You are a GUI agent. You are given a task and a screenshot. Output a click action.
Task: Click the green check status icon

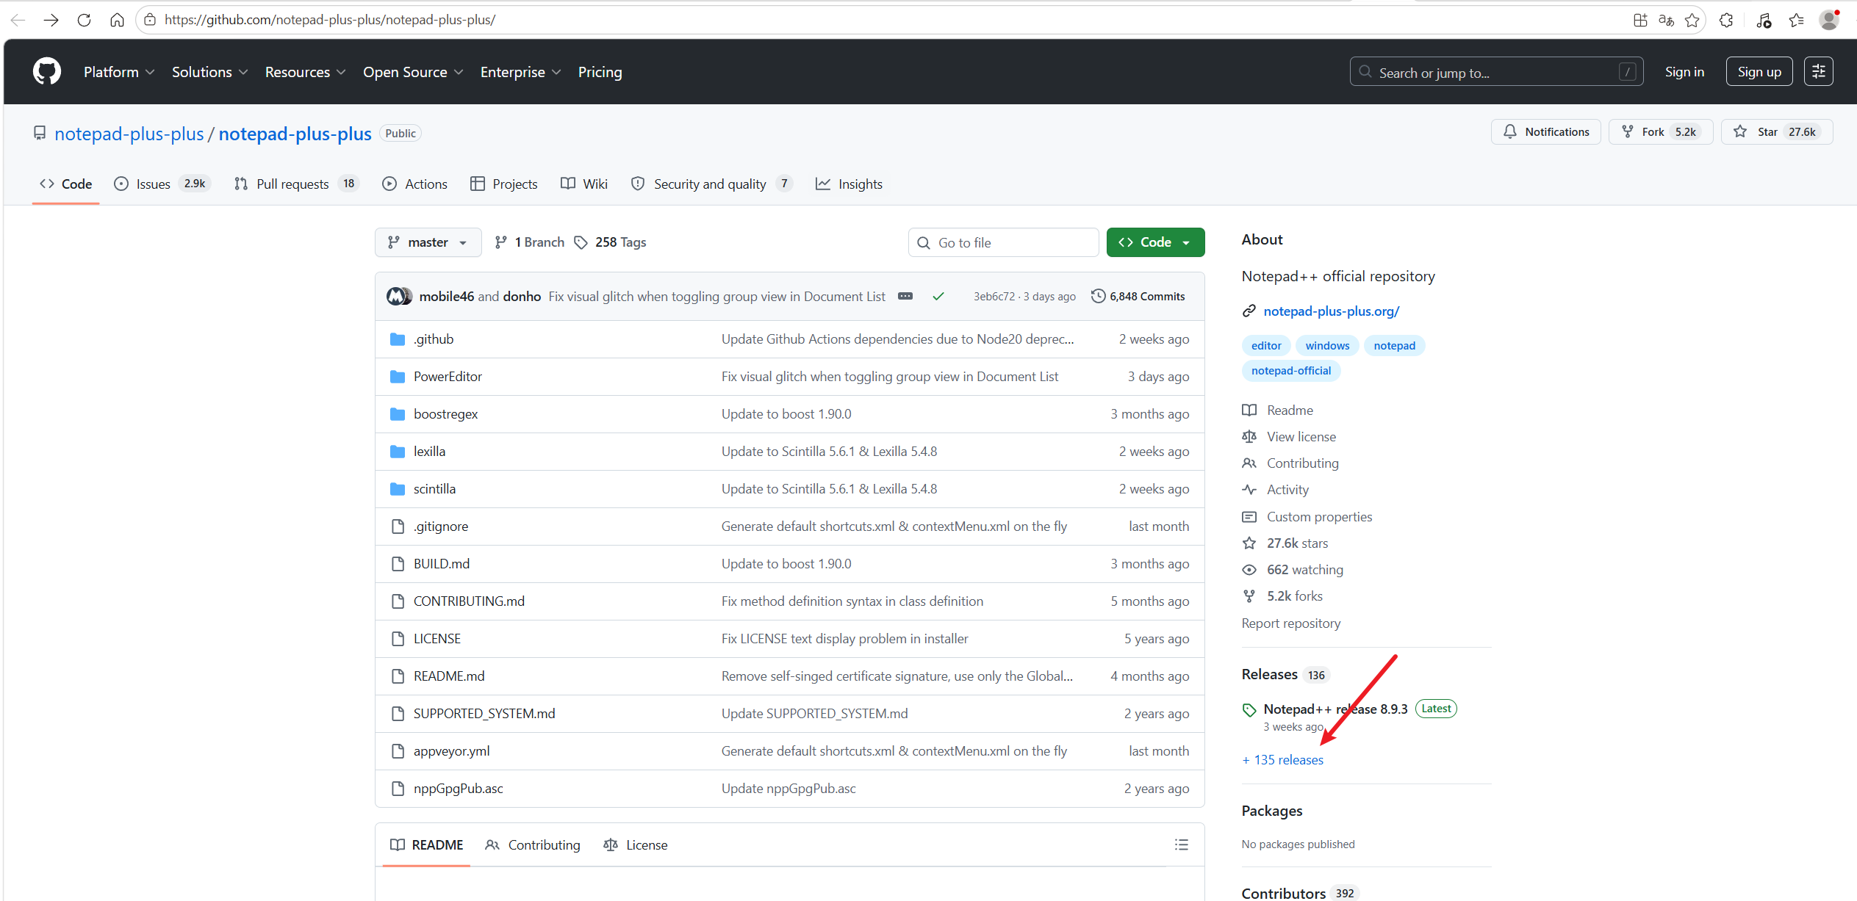938,296
